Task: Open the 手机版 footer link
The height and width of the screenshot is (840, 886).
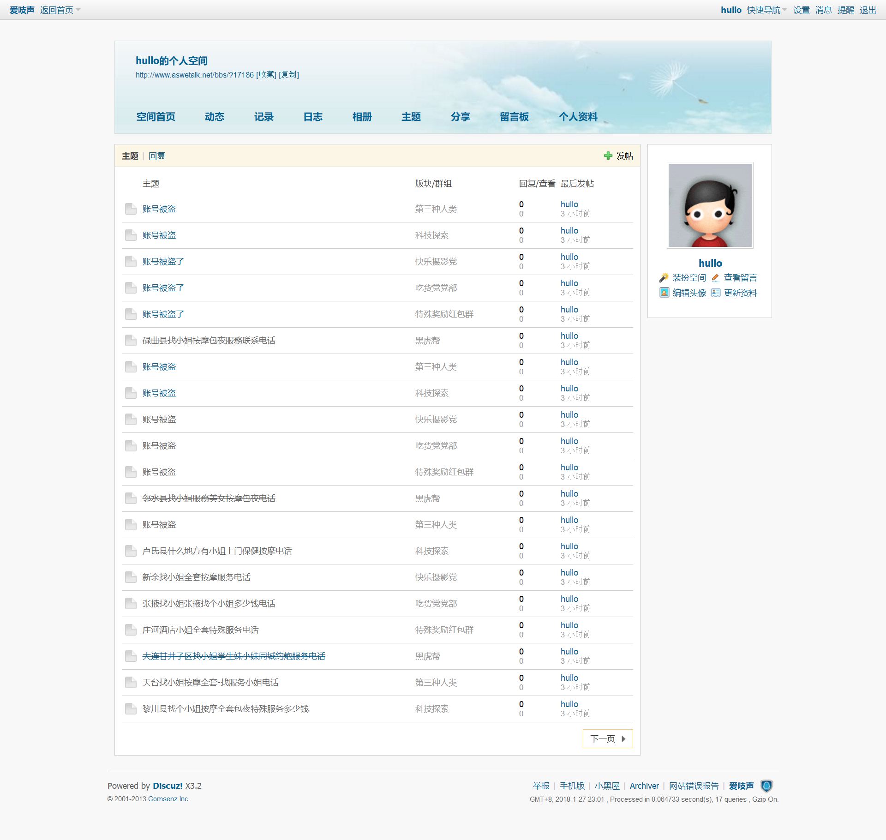Action: tap(572, 786)
